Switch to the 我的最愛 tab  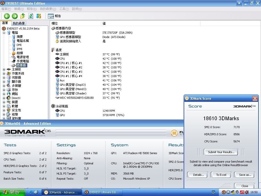point(19,23)
